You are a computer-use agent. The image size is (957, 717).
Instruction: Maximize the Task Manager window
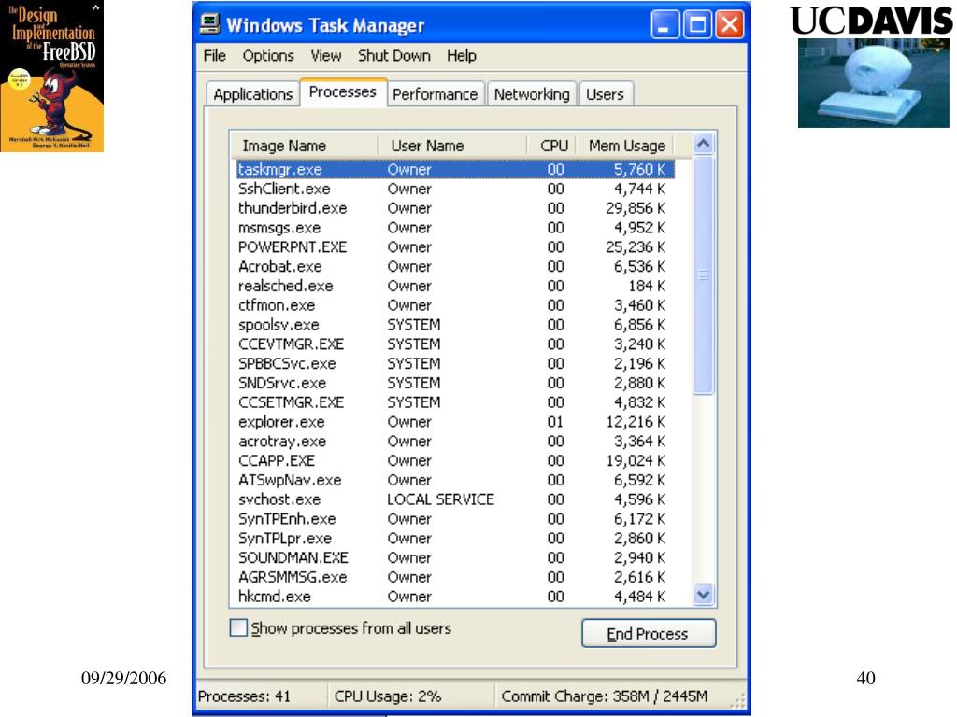coord(697,25)
